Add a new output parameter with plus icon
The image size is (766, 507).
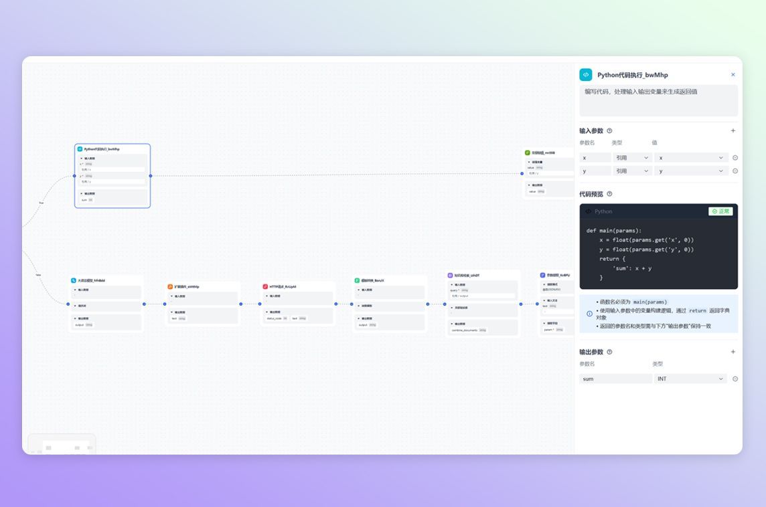[x=733, y=352]
